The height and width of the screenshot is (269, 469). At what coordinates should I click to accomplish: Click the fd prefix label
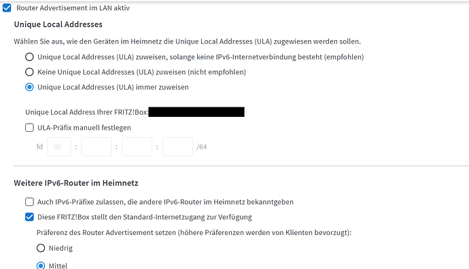click(40, 147)
